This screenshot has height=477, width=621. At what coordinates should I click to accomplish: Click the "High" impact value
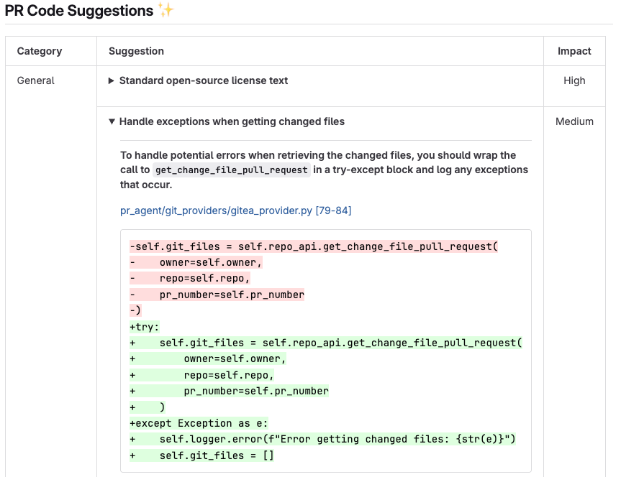574,80
